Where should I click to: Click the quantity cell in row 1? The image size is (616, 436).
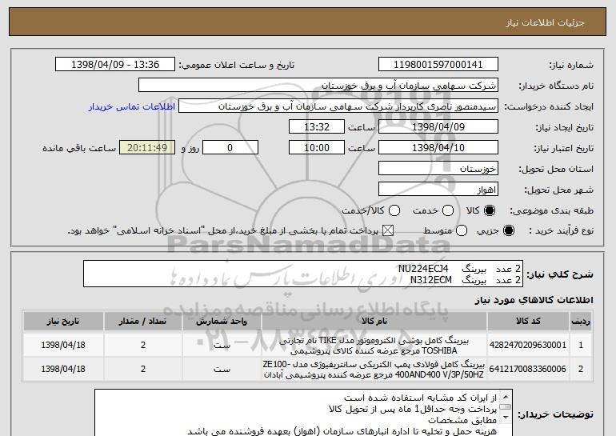(x=143, y=345)
